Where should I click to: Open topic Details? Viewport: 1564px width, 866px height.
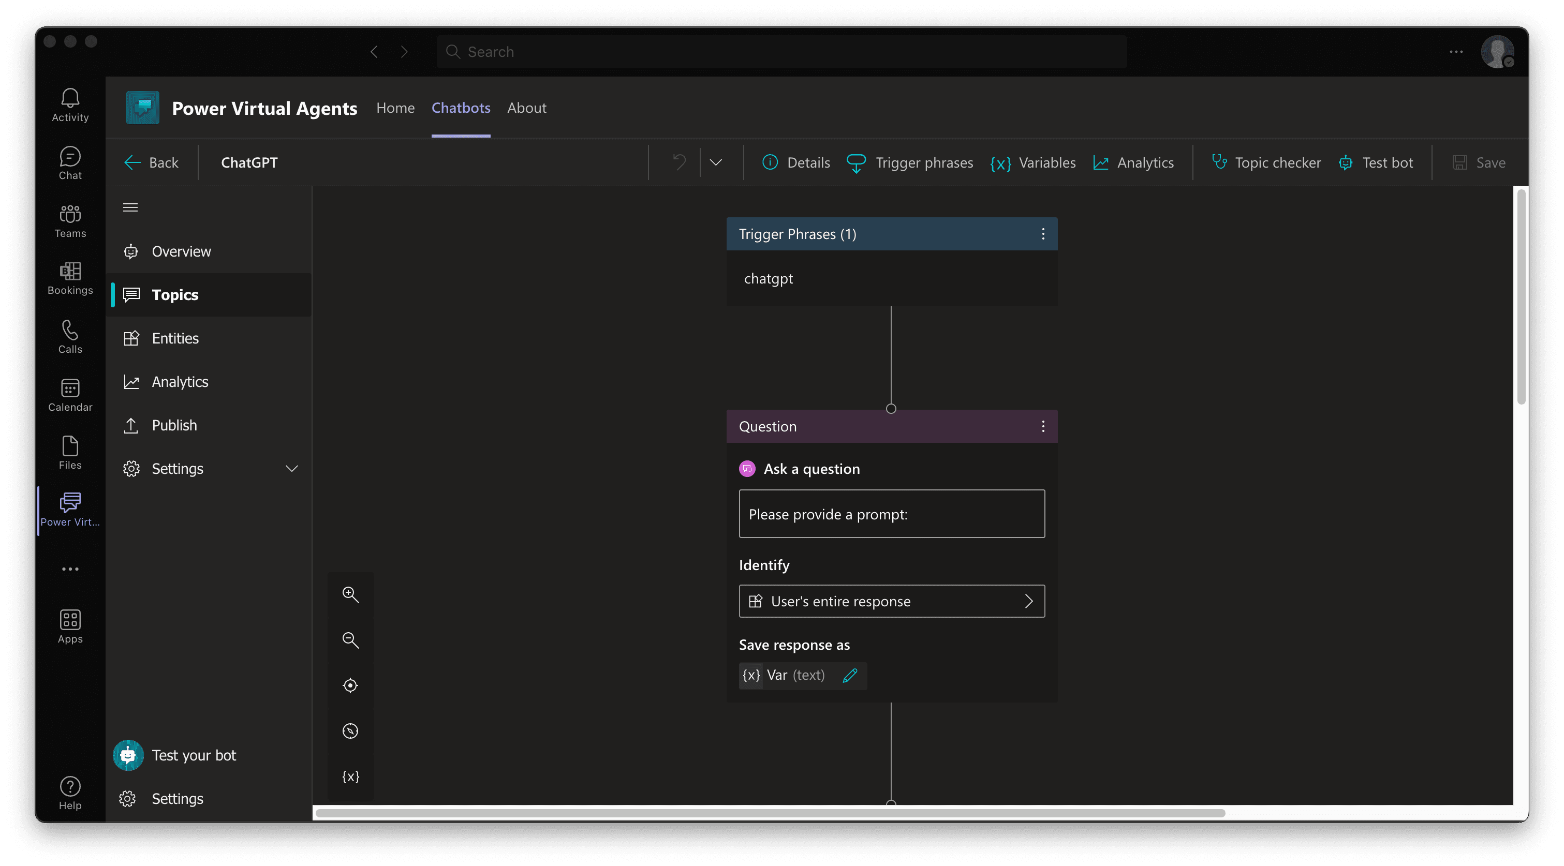[795, 162]
